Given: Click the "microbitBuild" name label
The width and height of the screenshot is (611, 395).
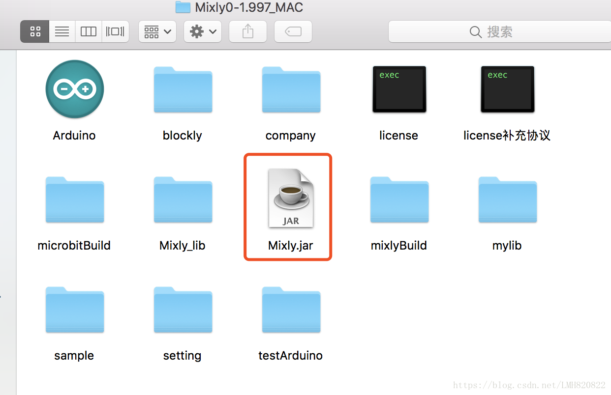Looking at the screenshot, I should [74, 246].
